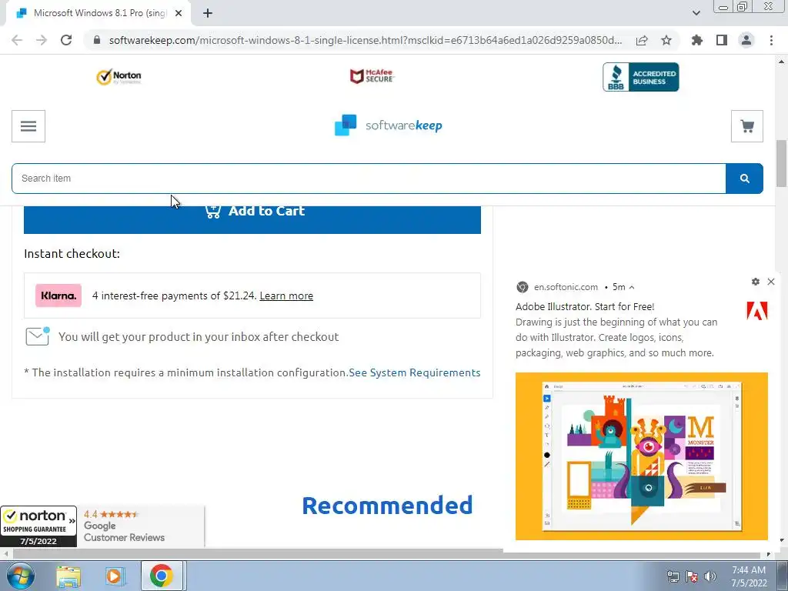Click the inbox envelope icon

(38, 336)
